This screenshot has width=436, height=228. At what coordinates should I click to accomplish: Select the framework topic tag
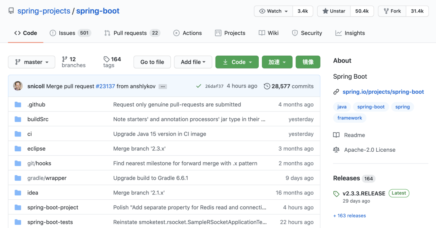(x=350, y=118)
